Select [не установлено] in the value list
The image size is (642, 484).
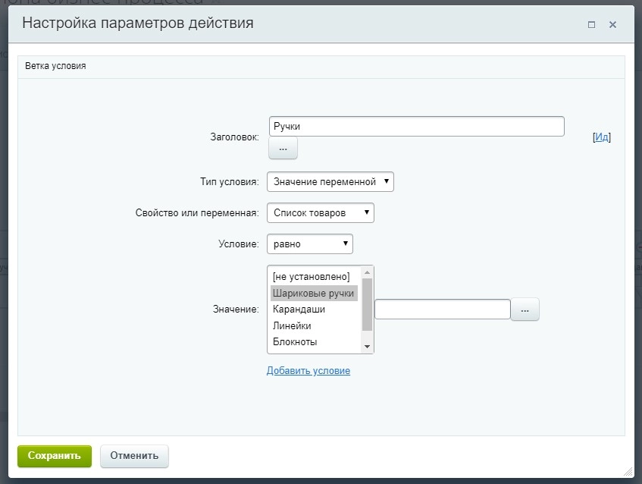coord(311,278)
